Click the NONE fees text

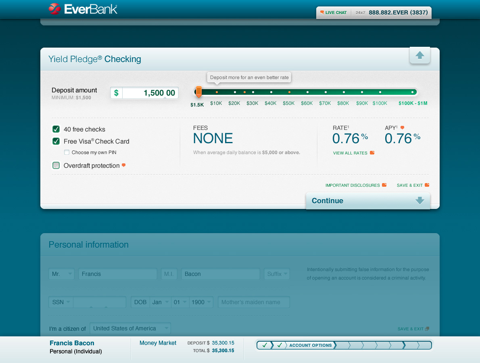pos(213,138)
